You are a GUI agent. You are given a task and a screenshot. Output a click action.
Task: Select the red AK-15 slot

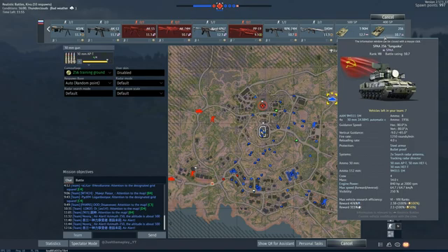tap(139, 31)
